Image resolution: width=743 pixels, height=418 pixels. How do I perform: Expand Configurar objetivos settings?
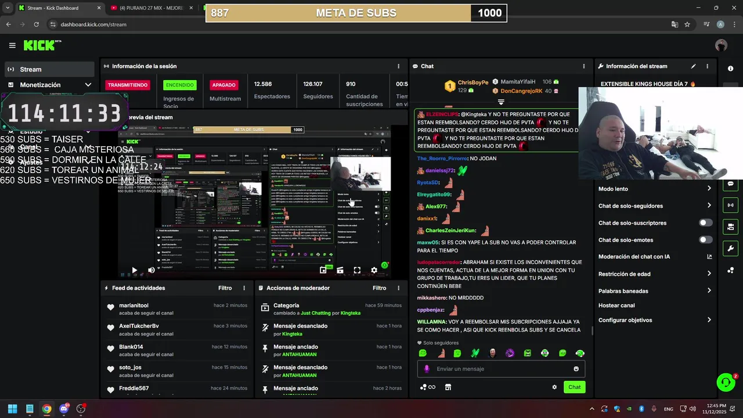(x=709, y=320)
